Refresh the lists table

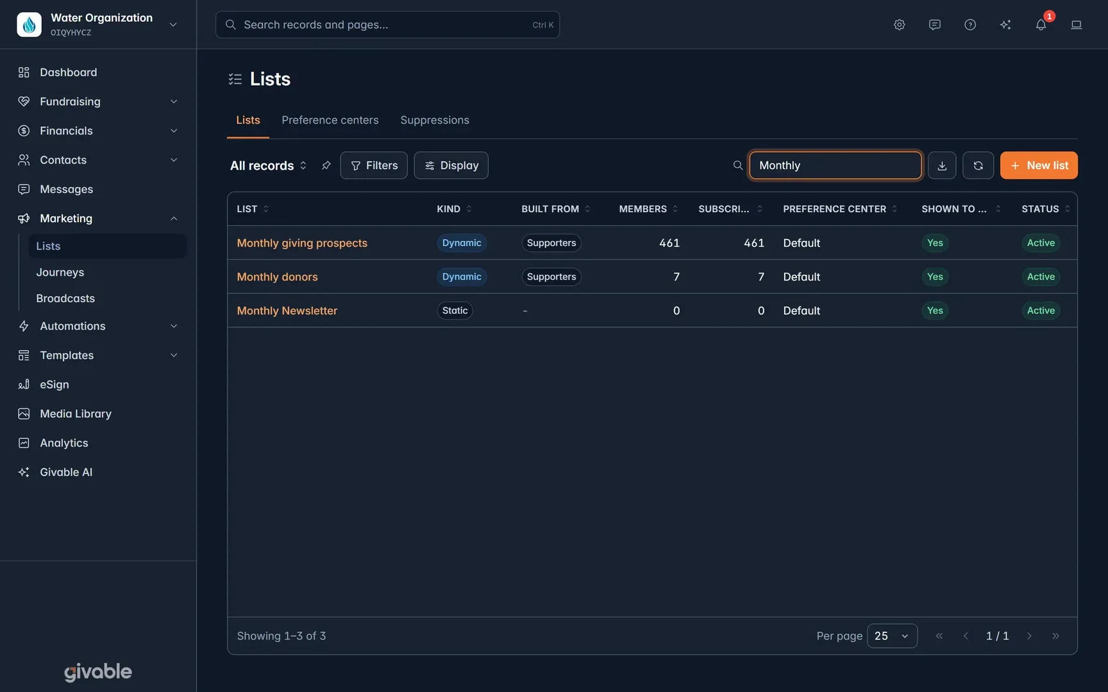tap(978, 165)
